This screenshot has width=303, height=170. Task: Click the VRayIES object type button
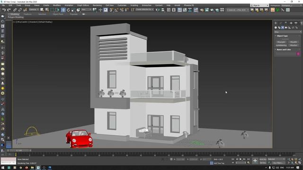[x=294, y=42]
